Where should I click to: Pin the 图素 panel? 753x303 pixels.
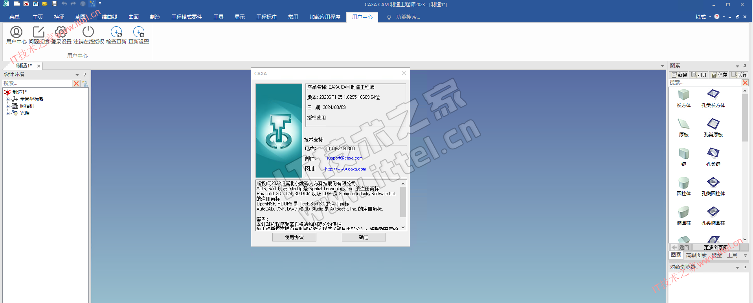[745, 66]
